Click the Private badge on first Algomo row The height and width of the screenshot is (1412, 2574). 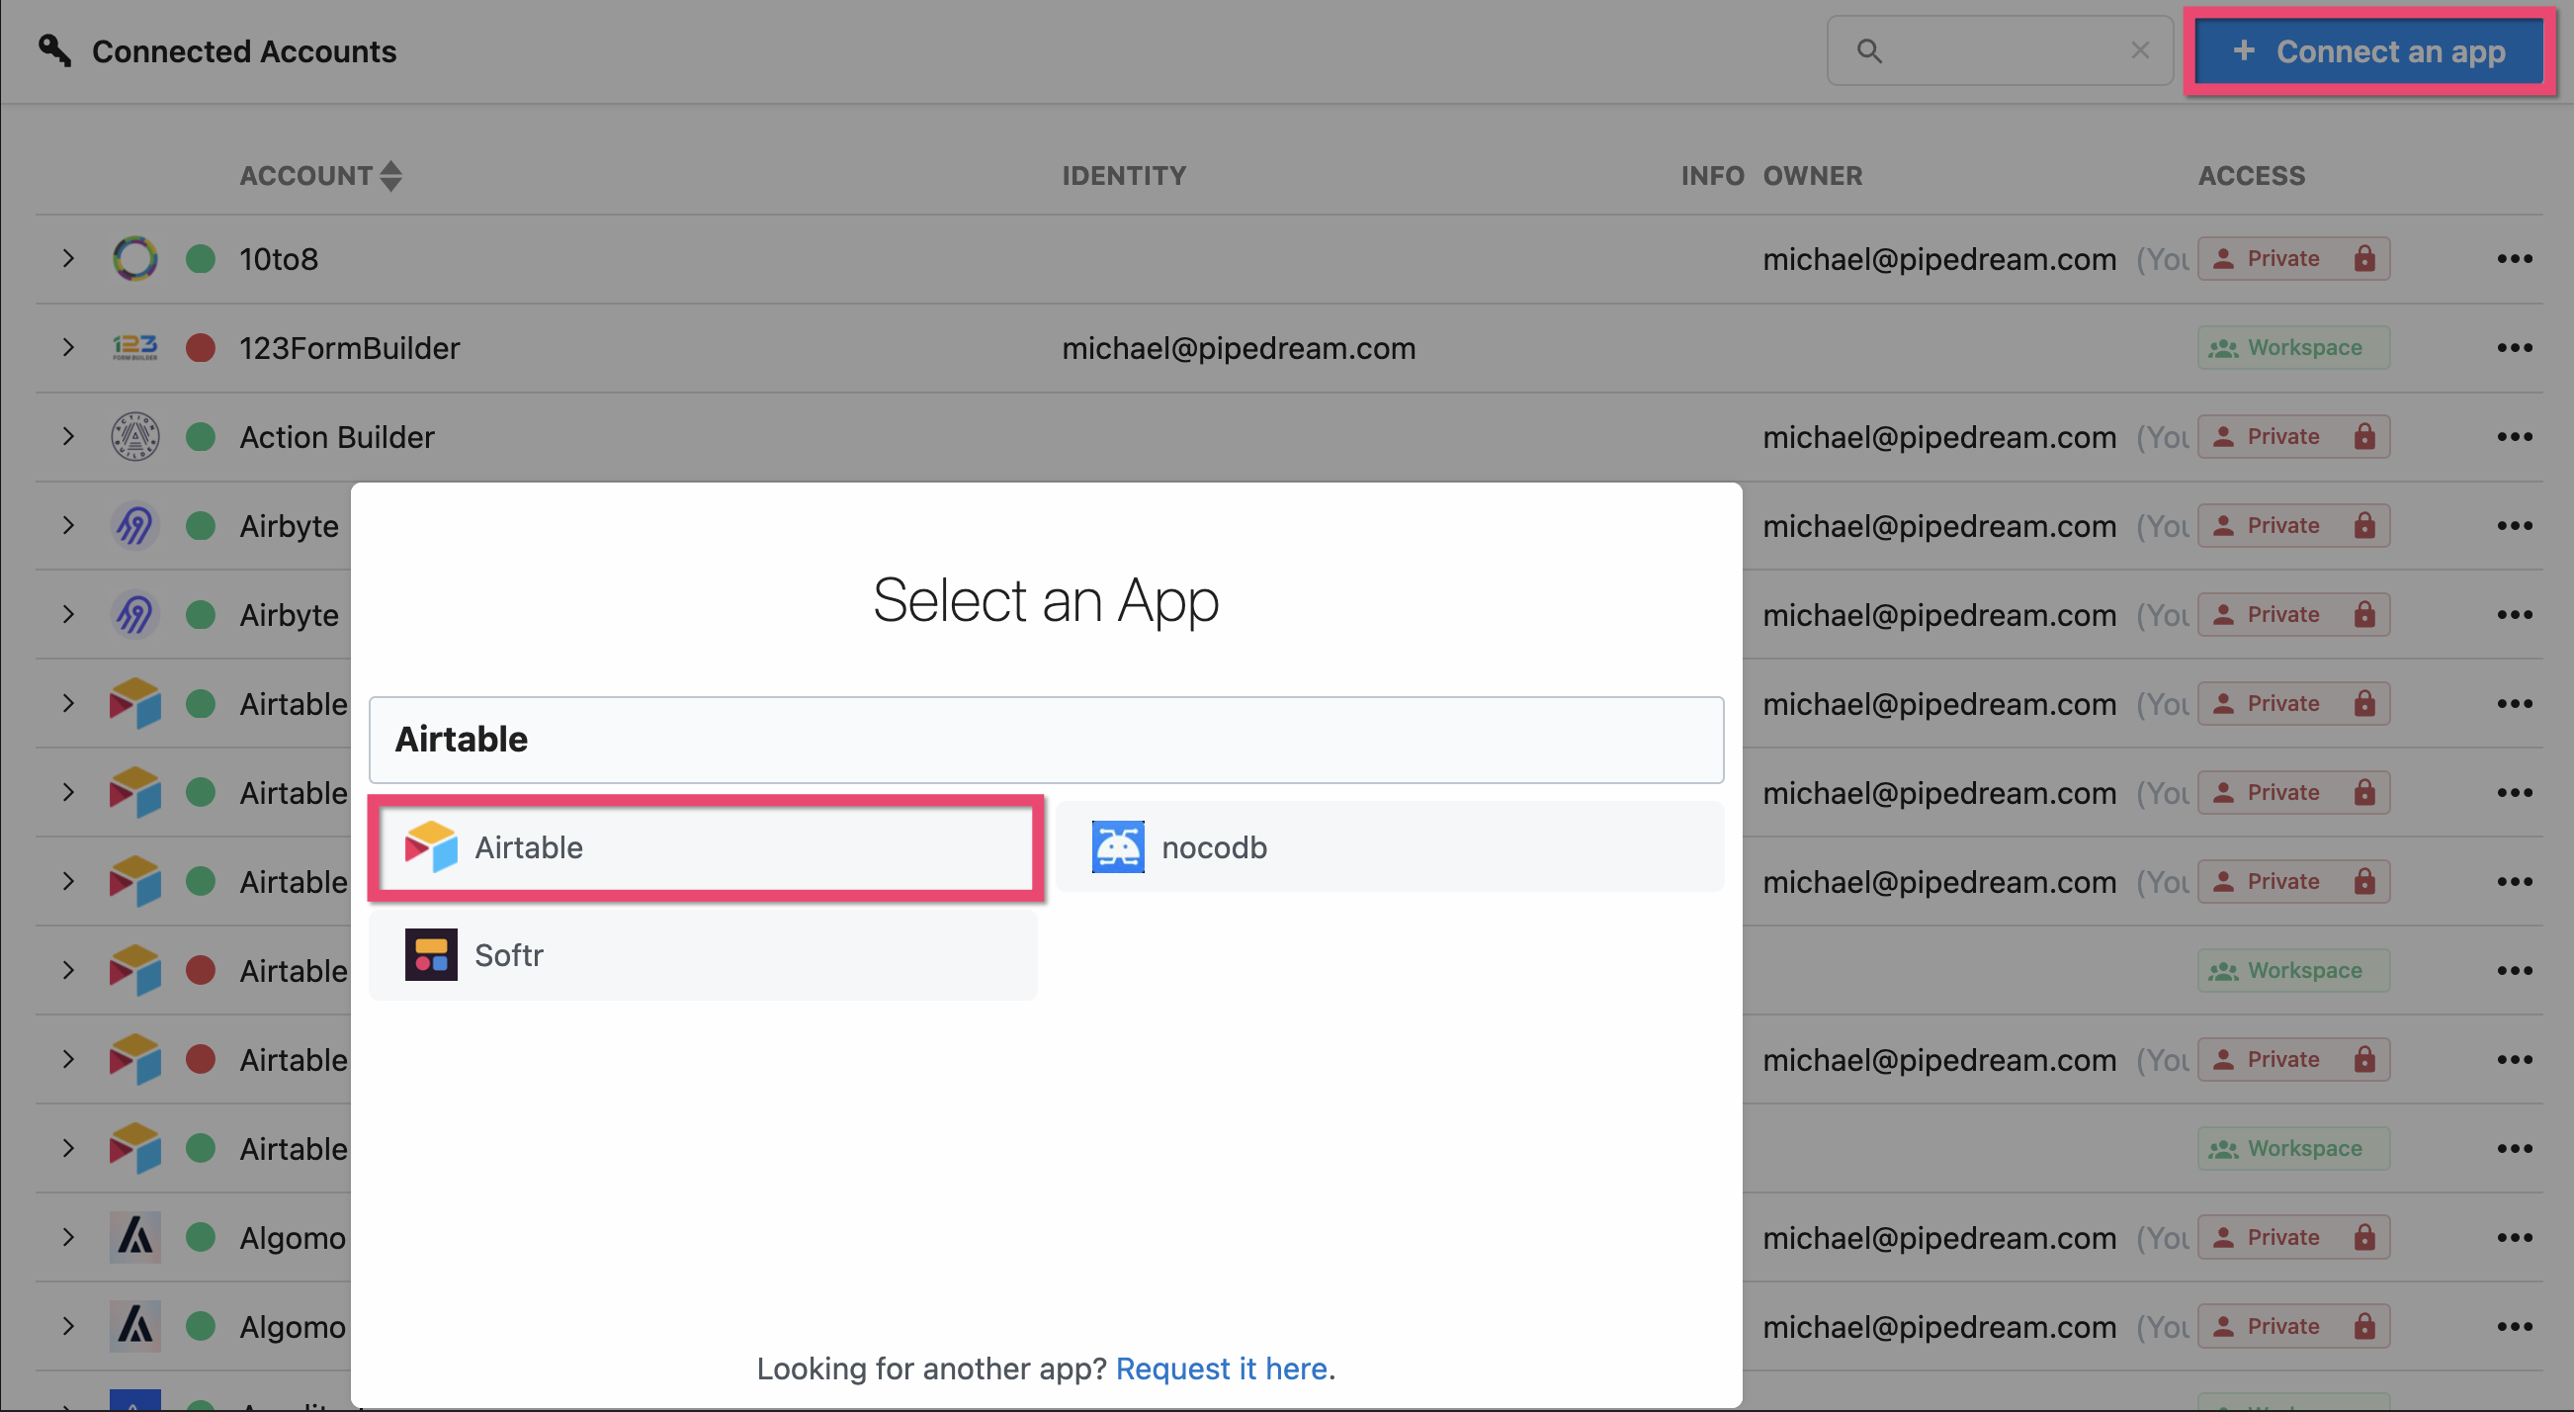[2293, 1237]
